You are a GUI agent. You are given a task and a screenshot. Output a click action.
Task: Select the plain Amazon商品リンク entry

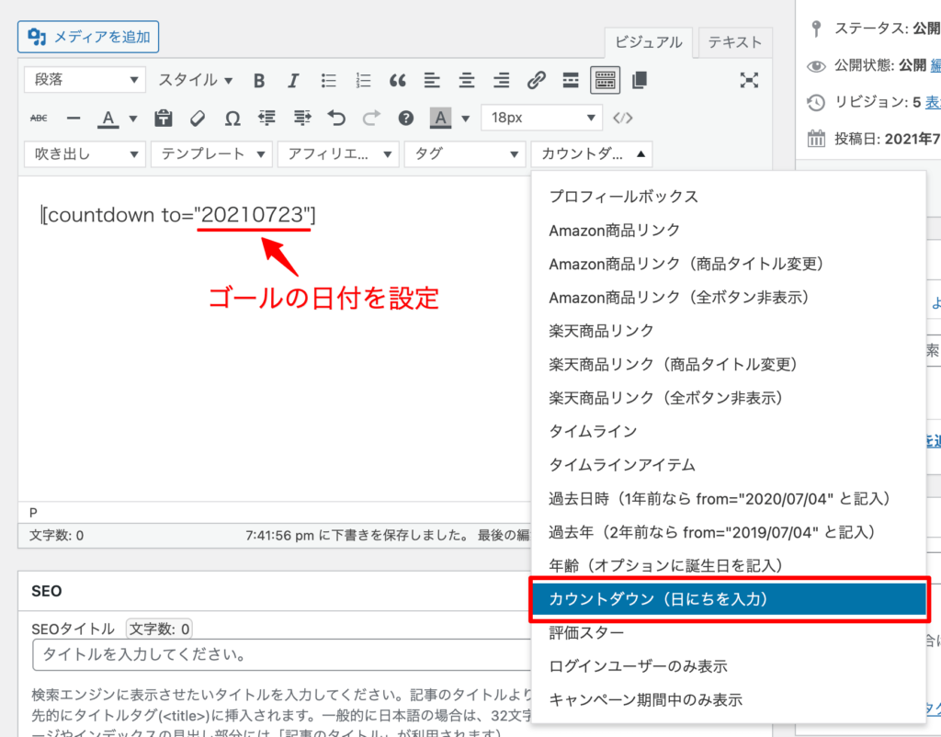[729, 230]
